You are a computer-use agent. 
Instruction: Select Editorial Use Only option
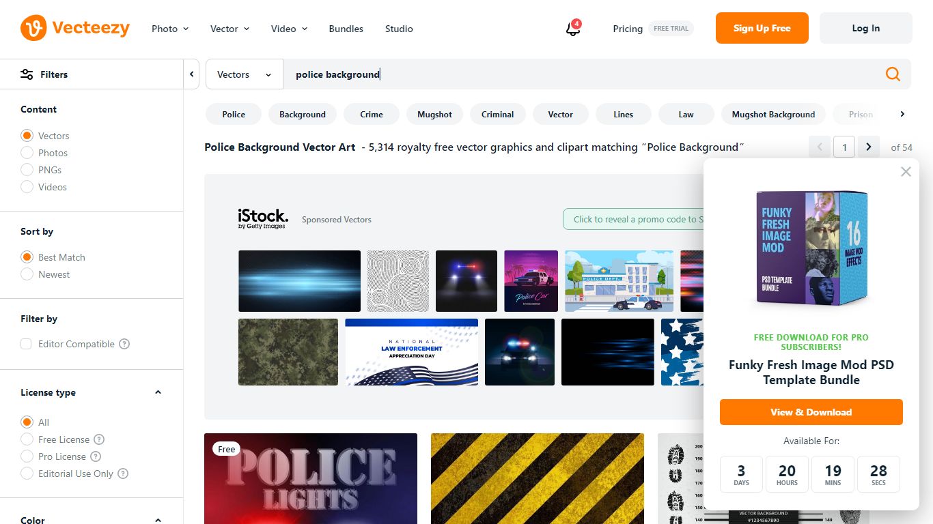[x=27, y=474]
